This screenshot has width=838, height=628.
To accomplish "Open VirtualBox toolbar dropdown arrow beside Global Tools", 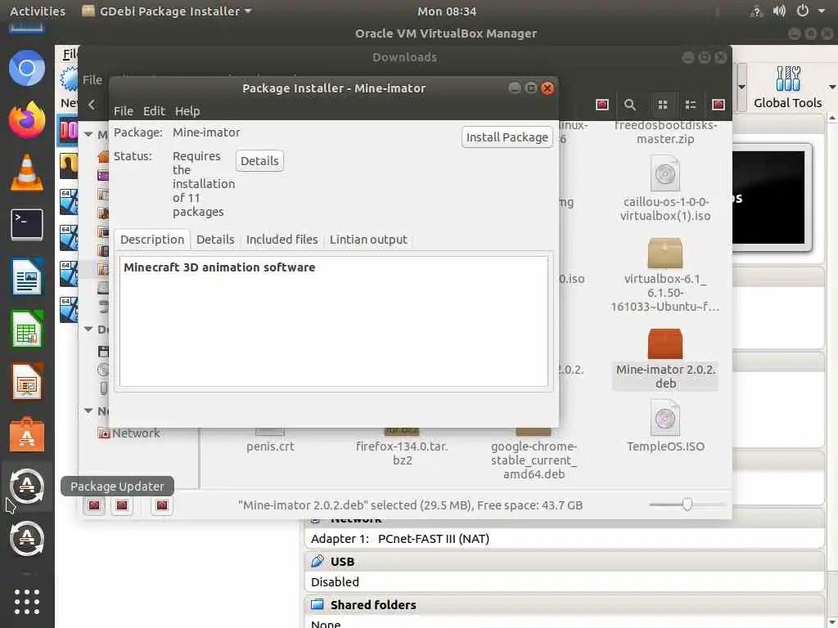I will 741,87.
